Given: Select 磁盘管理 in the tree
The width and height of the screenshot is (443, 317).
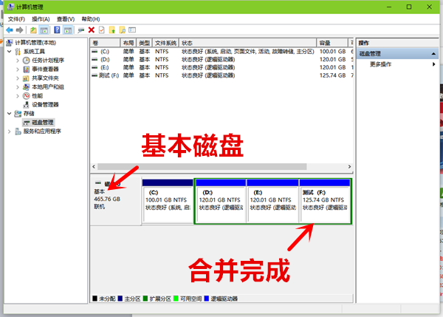Looking at the screenshot, I should pyautogui.click(x=42, y=123).
